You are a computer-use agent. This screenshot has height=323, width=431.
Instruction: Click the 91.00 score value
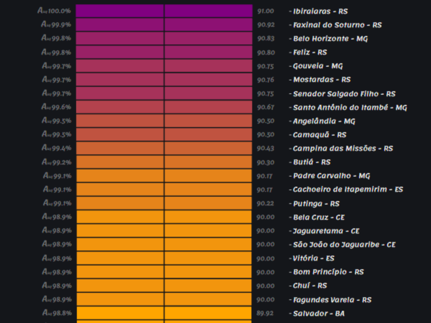pyautogui.click(x=265, y=11)
